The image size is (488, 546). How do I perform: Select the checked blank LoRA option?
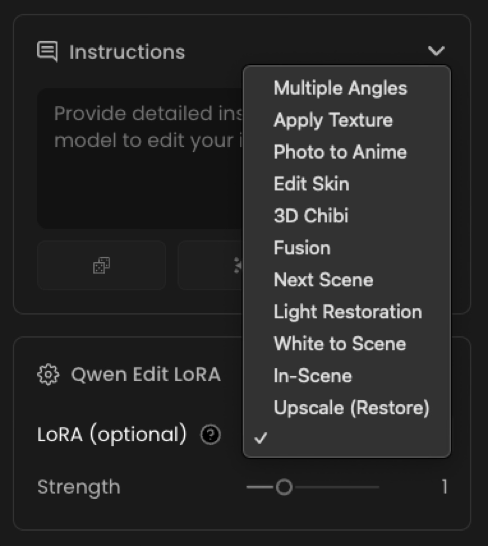[347, 438]
